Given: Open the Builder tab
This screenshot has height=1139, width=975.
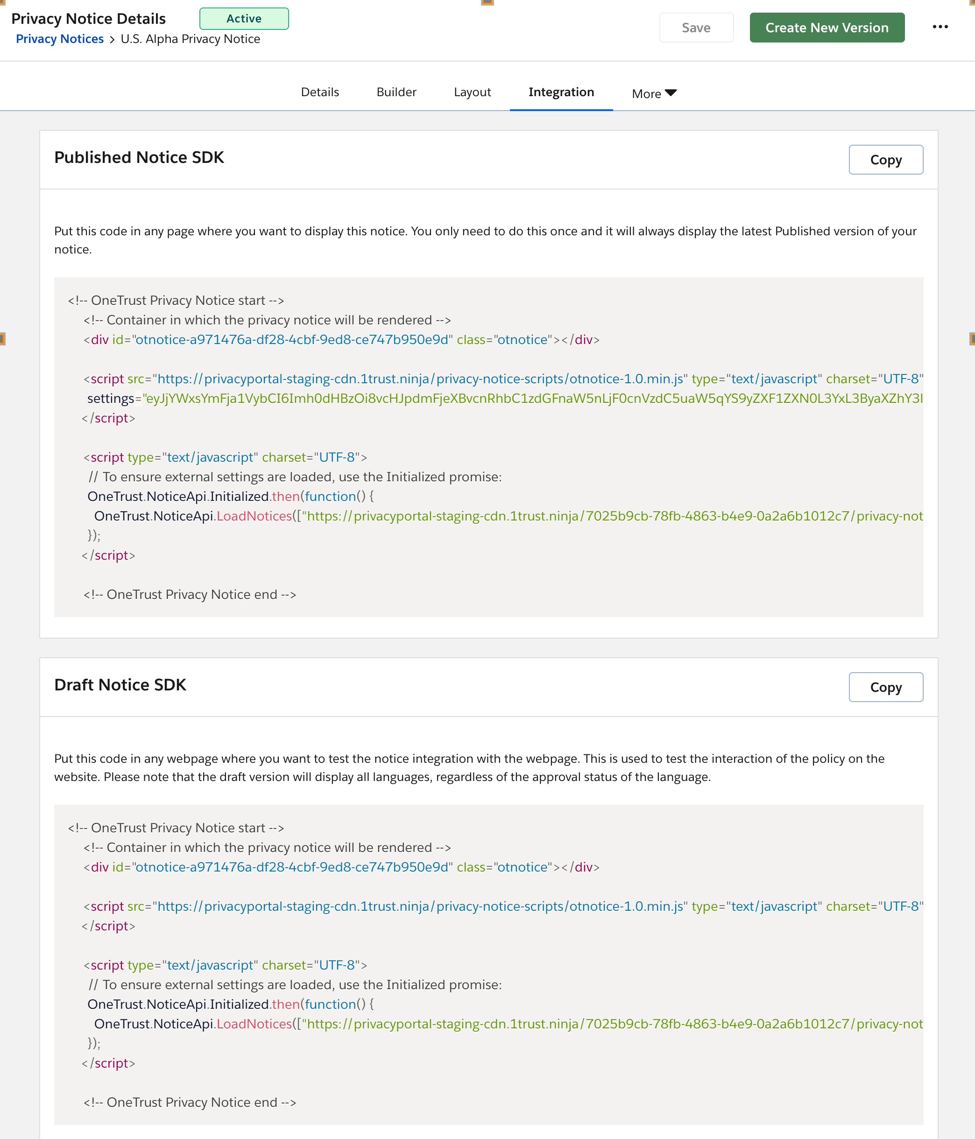Looking at the screenshot, I should click(x=396, y=92).
